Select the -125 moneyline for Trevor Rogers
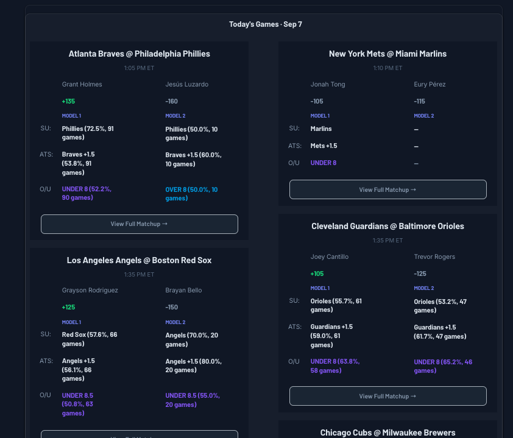Screen dimensions: 513x438 tap(420, 274)
